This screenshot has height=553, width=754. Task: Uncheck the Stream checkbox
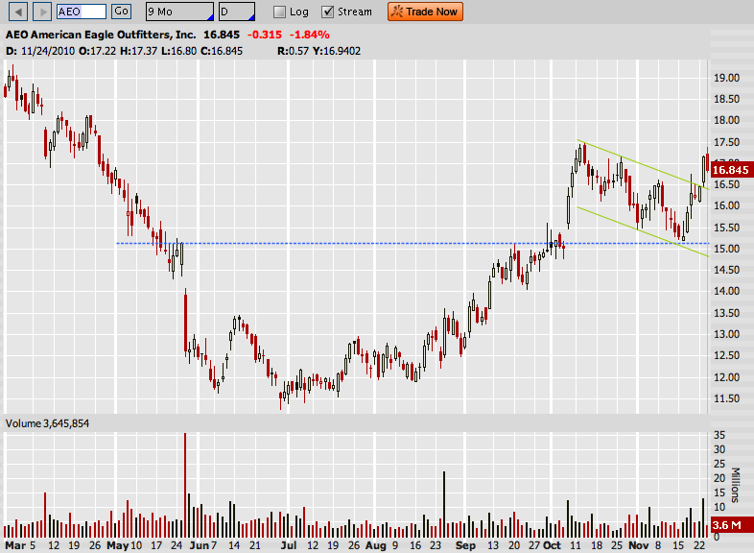[327, 12]
